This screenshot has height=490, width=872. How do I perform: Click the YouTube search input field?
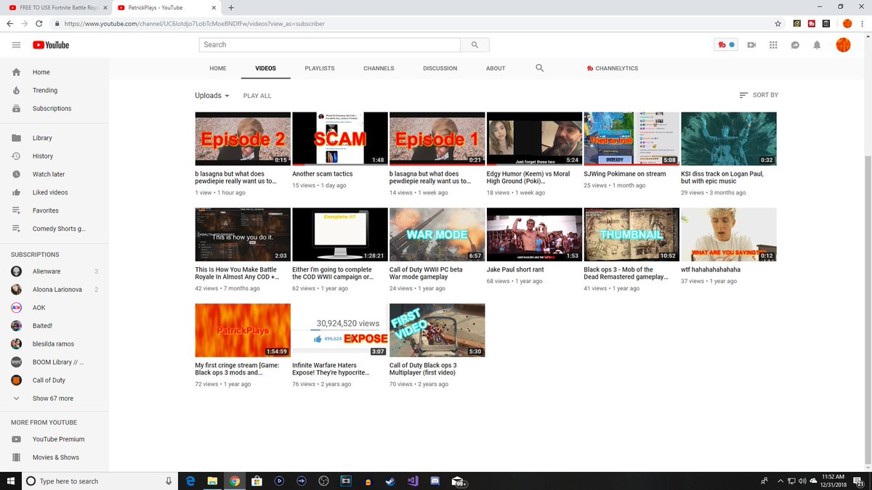pyautogui.click(x=329, y=45)
